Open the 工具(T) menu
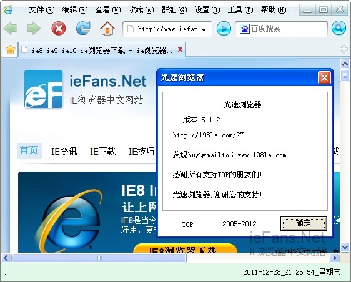Image resolution: width=351 pixels, height=282 pixels. click(240, 10)
